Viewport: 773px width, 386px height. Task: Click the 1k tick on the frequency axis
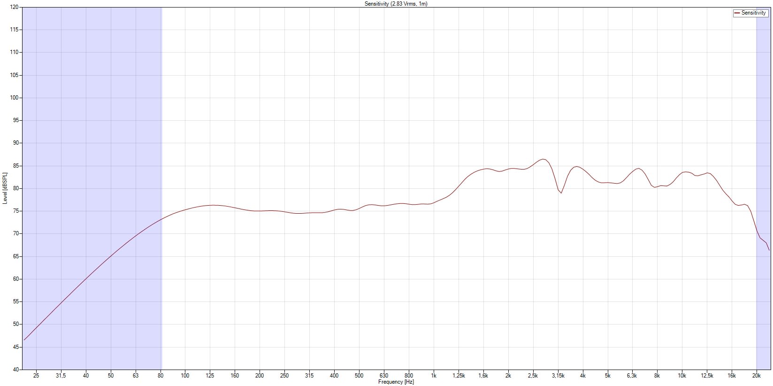(434, 376)
